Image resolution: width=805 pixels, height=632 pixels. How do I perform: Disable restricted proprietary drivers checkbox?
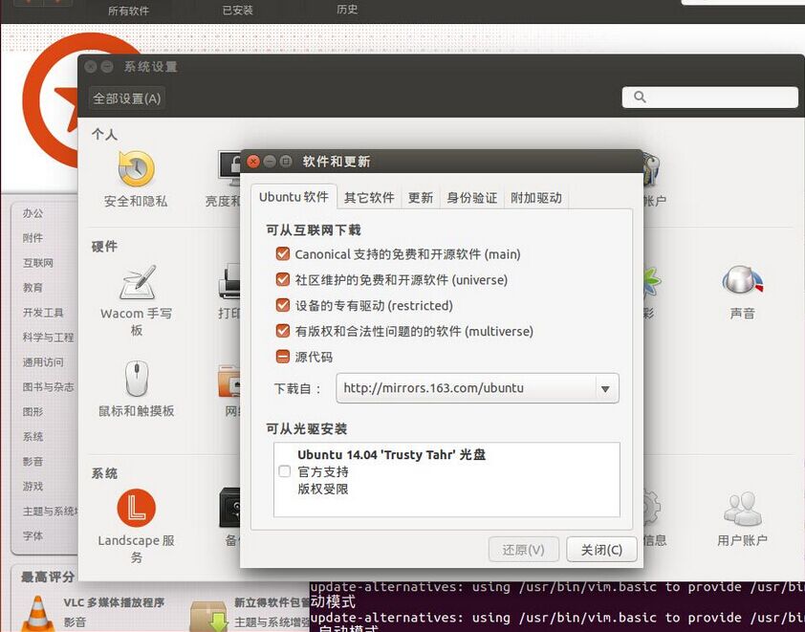[x=283, y=305]
